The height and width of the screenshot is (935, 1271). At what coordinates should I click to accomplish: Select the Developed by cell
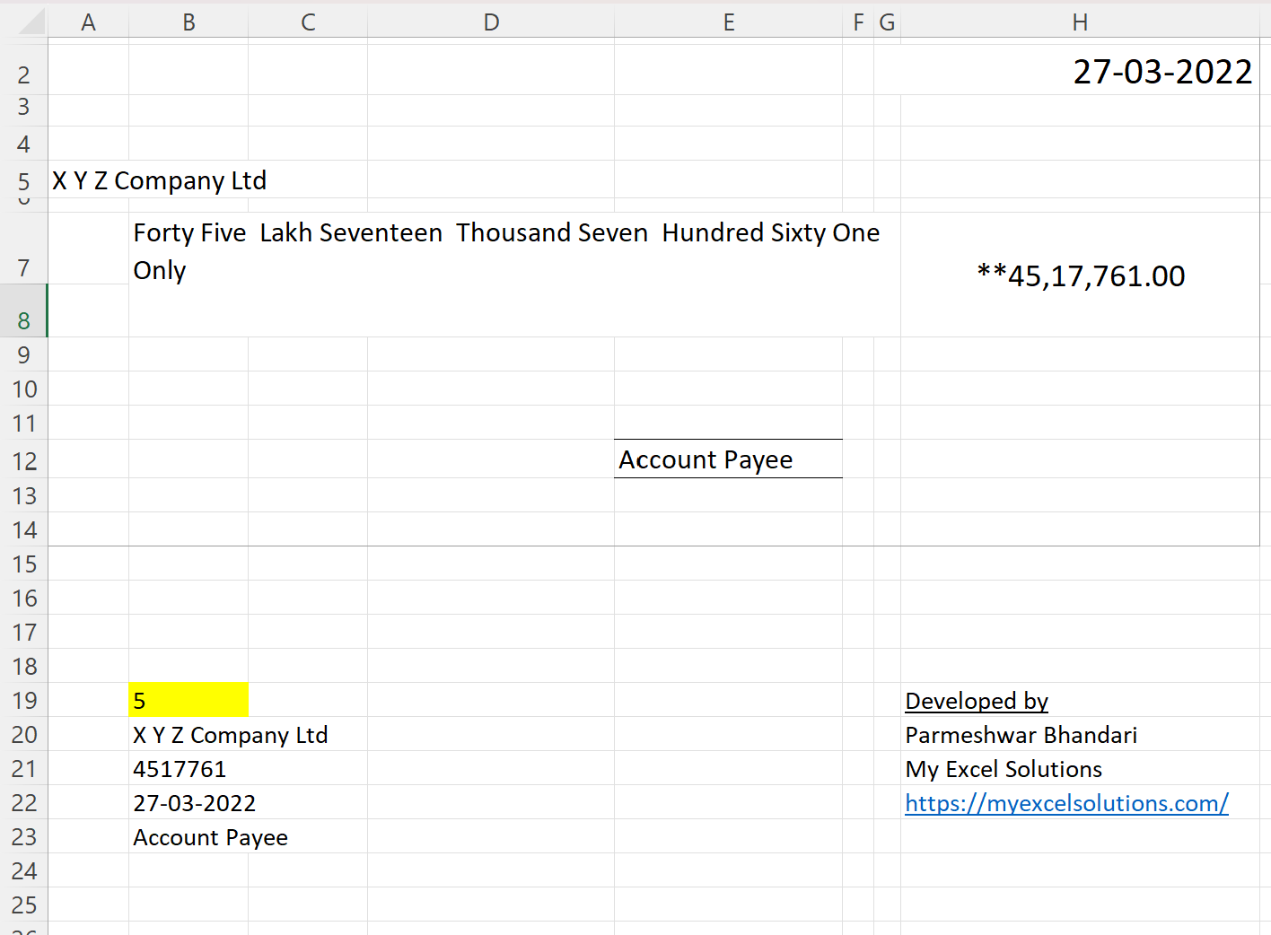click(x=977, y=701)
